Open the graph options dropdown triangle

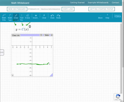pyautogui.click(x=41, y=35)
